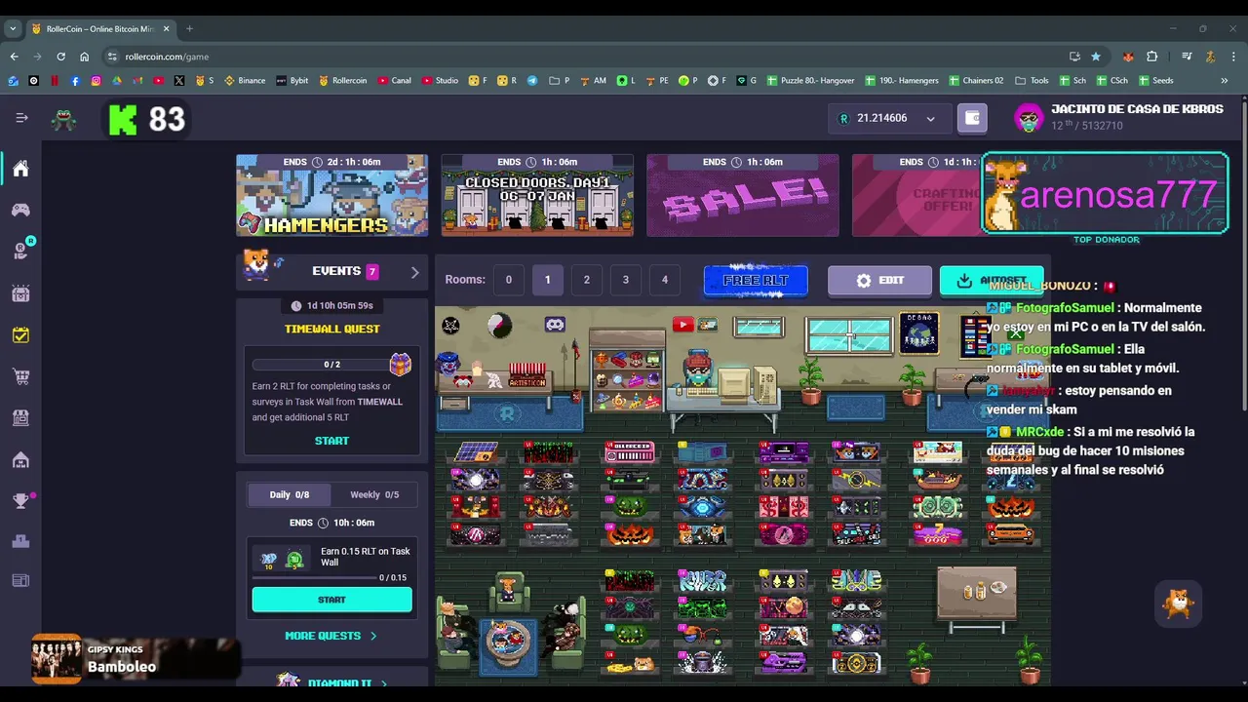Viewport: 1248px width, 702px height.
Task: Open browser media control icon
Action: 1187,57
